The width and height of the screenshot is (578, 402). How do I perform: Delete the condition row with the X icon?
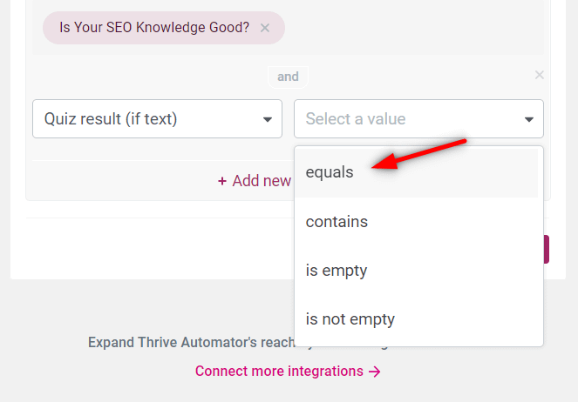point(539,75)
